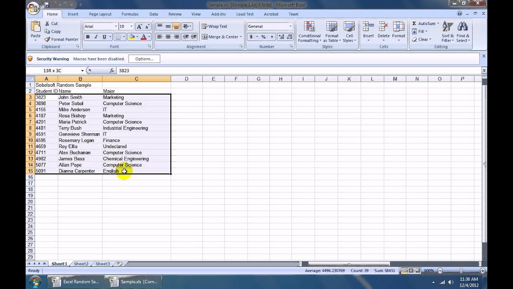This screenshot has height=289, width=513.
Task: Click the zoom slider handle
Action: coord(461,271)
